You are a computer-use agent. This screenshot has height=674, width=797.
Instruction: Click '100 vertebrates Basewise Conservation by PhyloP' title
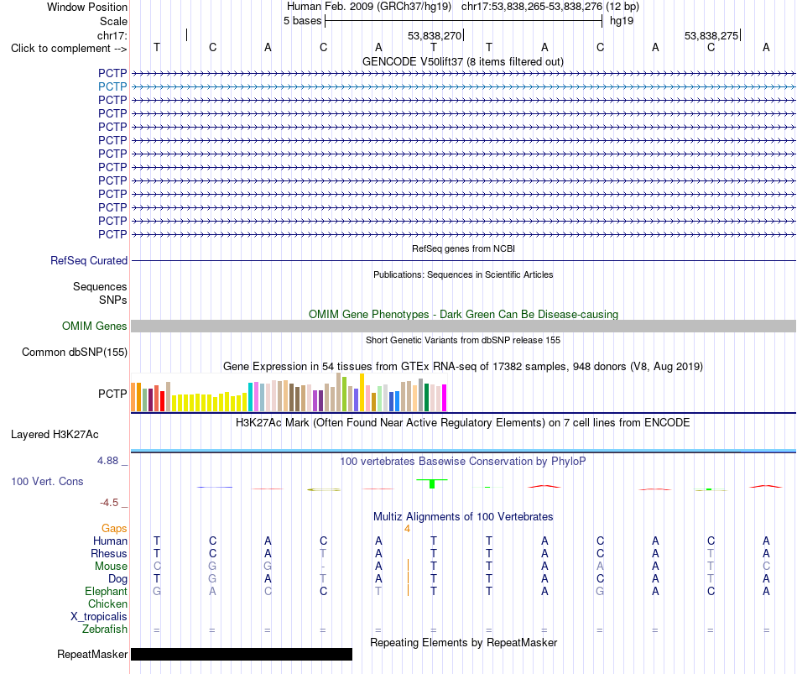[463, 462]
